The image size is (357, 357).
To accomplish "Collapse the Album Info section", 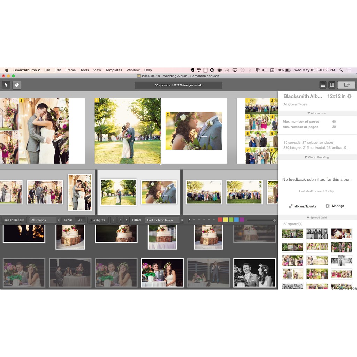I will (x=317, y=113).
